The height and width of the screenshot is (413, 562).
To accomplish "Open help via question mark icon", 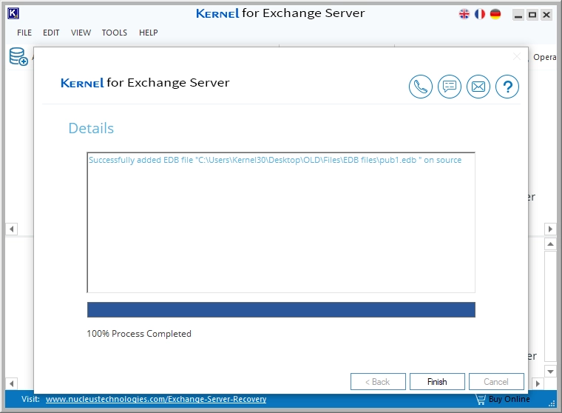I will (507, 87).
